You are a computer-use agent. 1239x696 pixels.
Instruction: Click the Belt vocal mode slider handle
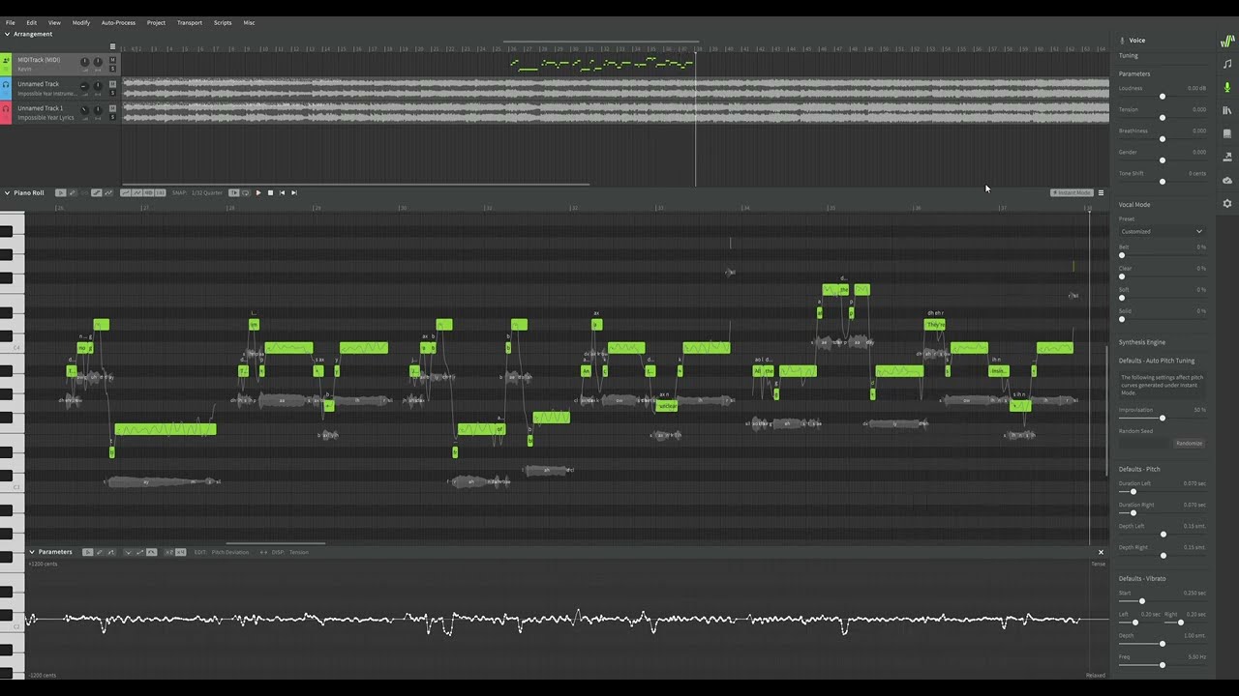tap(1122, 255)
